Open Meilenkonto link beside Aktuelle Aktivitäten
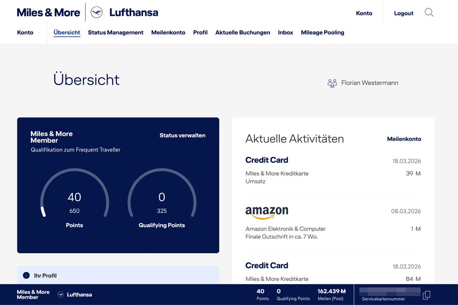 pos(404,139)
